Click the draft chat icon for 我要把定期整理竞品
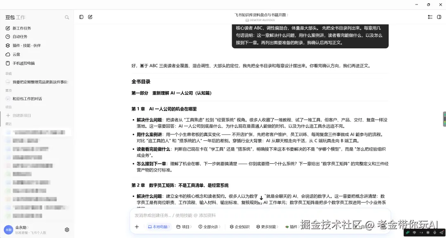The width and height of the screenshot is (446, 238). (x=8, y=82)
